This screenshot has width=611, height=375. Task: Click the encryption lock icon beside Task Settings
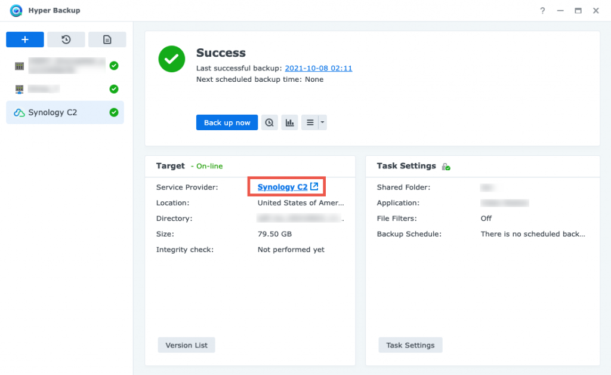coord(446,167)
